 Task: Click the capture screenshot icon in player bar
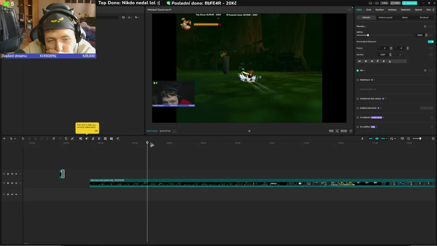tap(337, 131)
